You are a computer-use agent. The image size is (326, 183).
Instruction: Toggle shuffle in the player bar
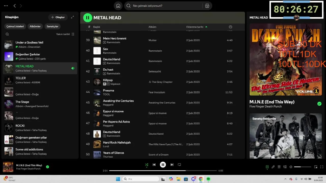pyautogui.click(x=146, y=165)
